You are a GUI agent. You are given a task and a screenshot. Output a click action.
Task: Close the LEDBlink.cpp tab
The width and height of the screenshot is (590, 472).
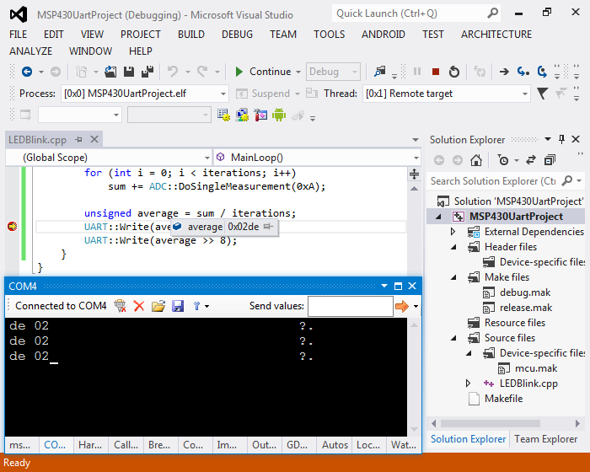(94, 140)
